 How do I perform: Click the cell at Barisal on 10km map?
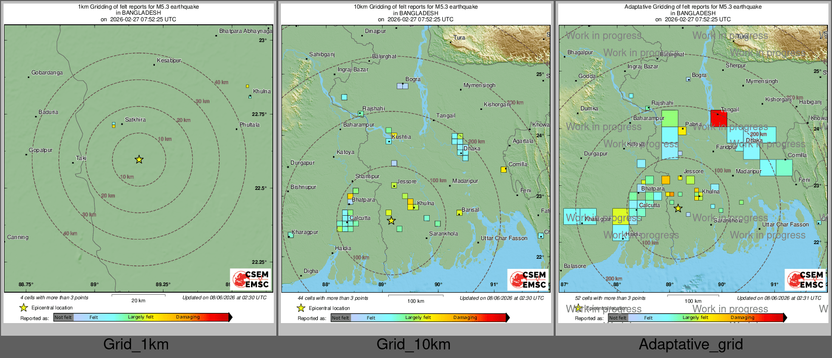pyautogui.click(x=459, y=213)
